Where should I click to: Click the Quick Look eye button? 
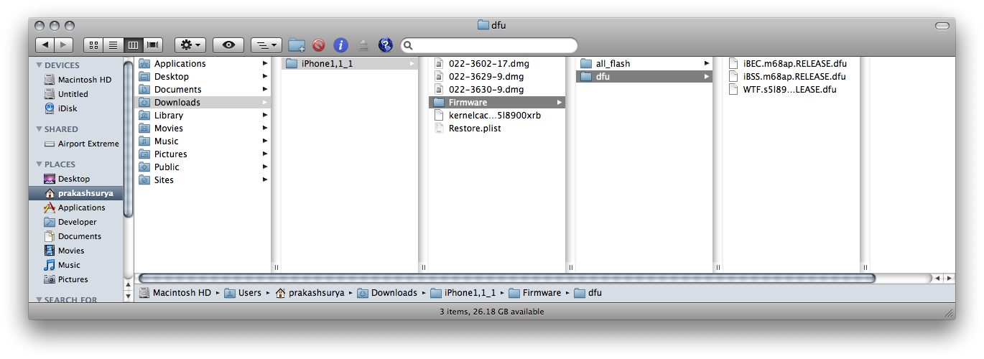tap(228, 45)
